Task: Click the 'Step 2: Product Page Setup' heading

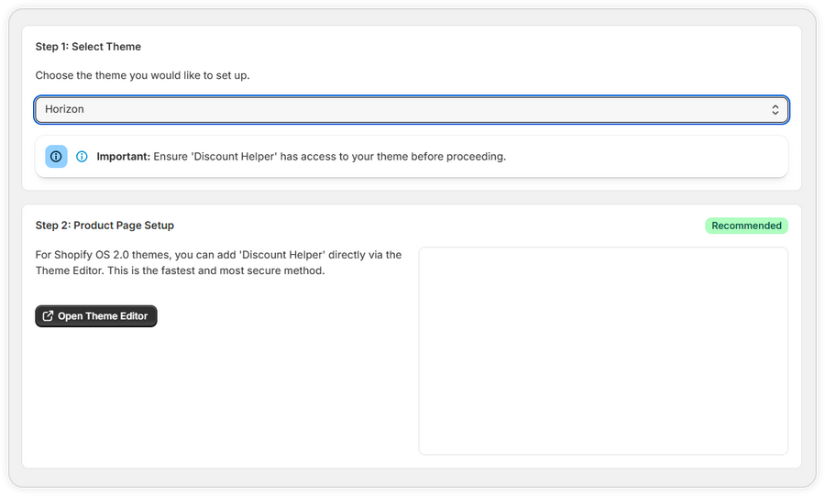Action: [x=104, y=226]
